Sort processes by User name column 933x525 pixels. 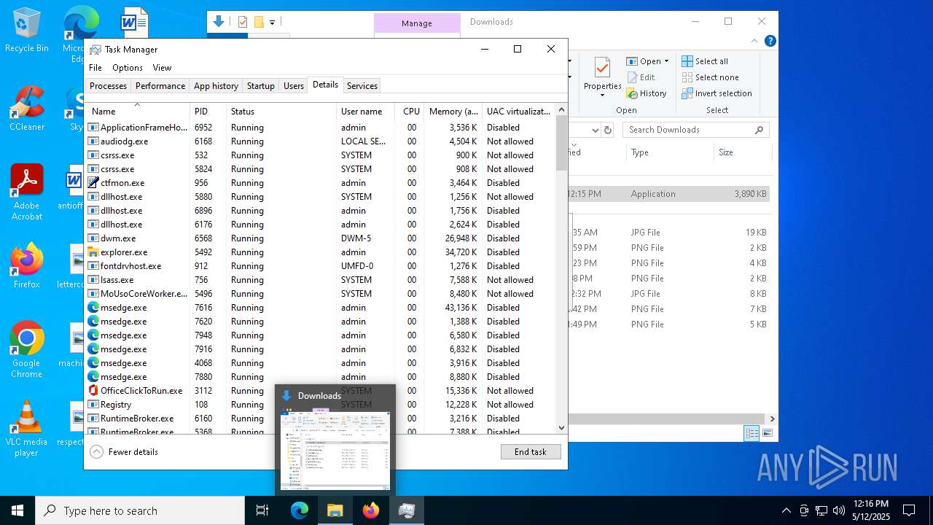[x=365, y=112]
